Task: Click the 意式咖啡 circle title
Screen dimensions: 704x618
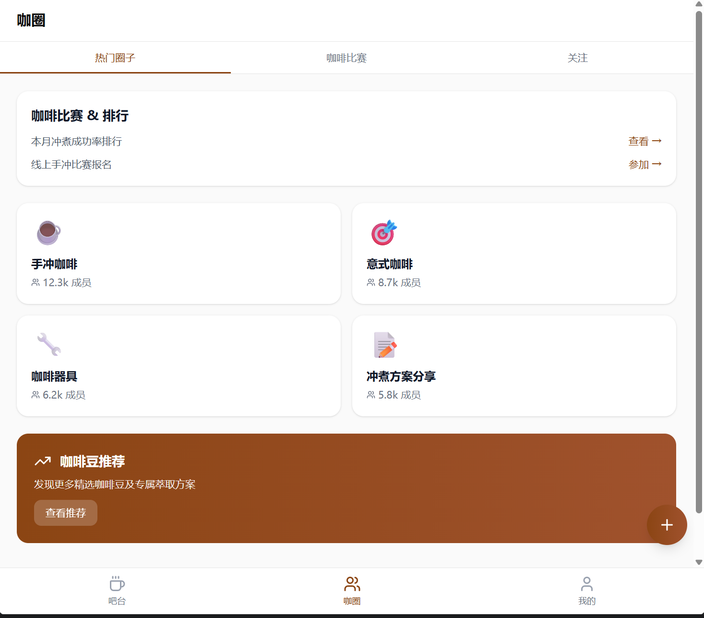Action: click(390, 264)
